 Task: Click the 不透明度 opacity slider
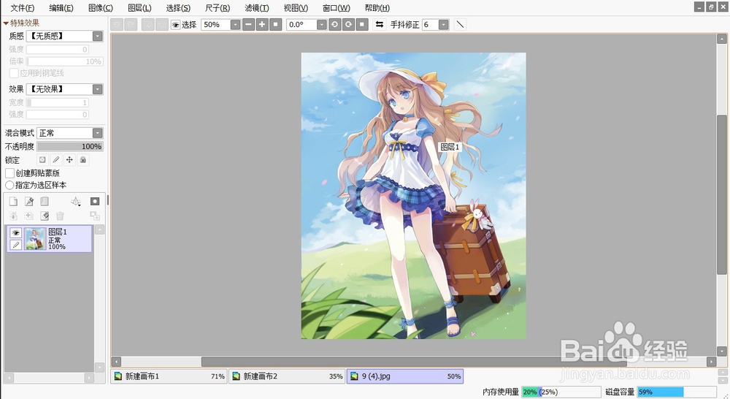[x=70, y=146]
